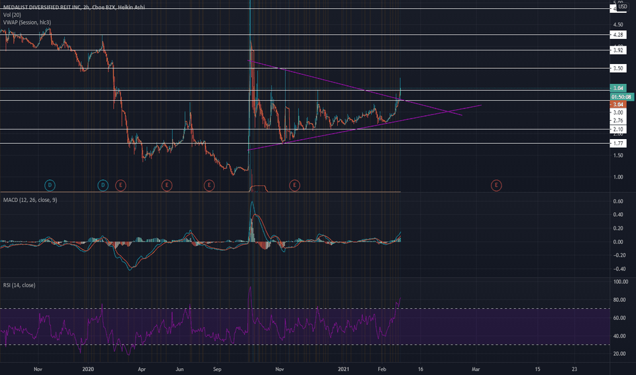Click the 1.50 value on price scale
The width and height of the screenshot is (636, 375).
pyautogui.click(x=618, y=155)
